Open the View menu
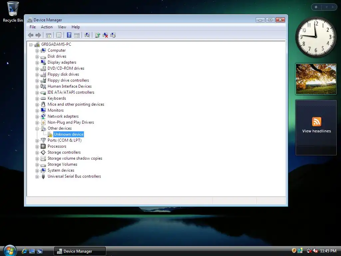341x256 pixels. (x=62, y=27)
